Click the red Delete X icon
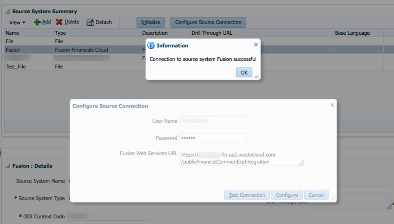The height and width of the screenshot is (224, 394). (x=59, y=22)
